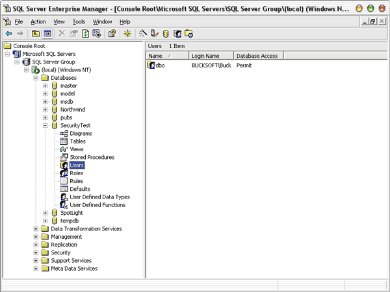
Task: Click the Refresh toolbar icon
Action: point(85,33)
